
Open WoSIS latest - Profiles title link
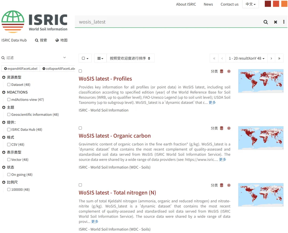[x=105, y=79]
